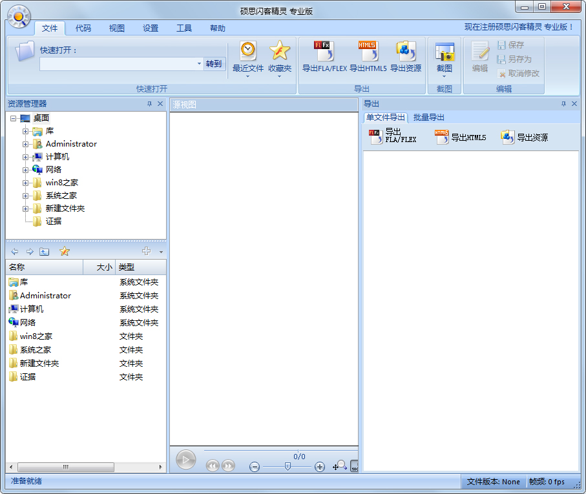Screen dimensions: 586x494
Task: Open the 收藏夹 favorites star in the ribbon
Action: coord(280,51)
